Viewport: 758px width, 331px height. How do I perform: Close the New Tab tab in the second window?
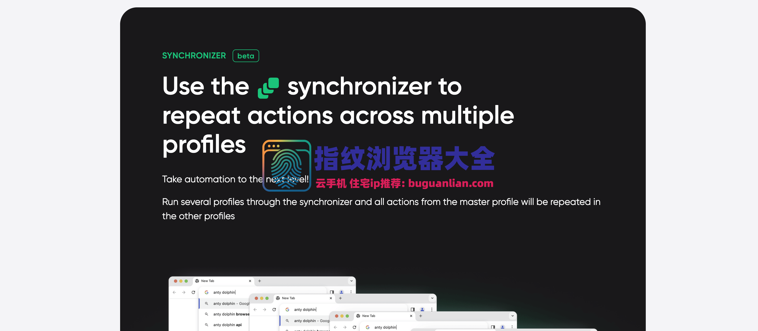[x=331, y=298]
